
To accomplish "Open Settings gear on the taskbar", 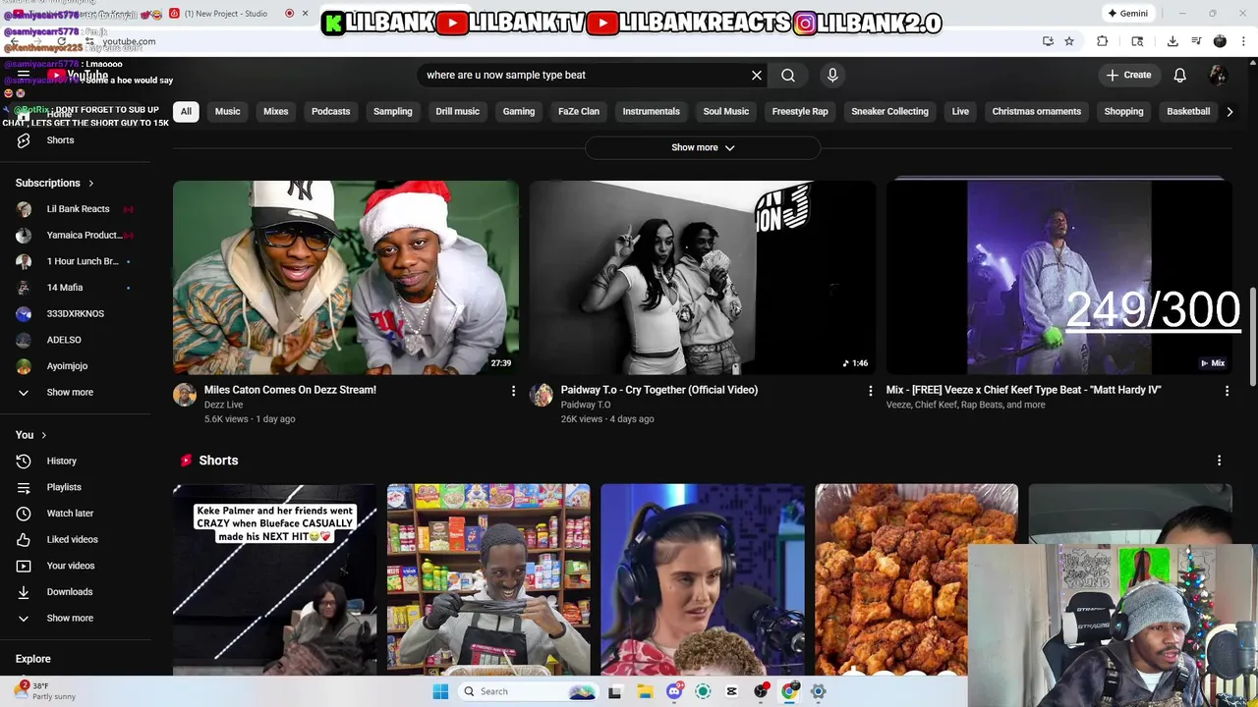I will coord(818,691).
